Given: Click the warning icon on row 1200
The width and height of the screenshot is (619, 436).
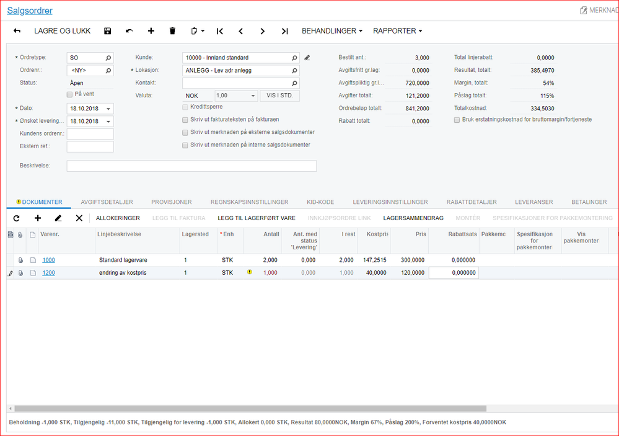Looking at the screenshot, I should (250, 272).
